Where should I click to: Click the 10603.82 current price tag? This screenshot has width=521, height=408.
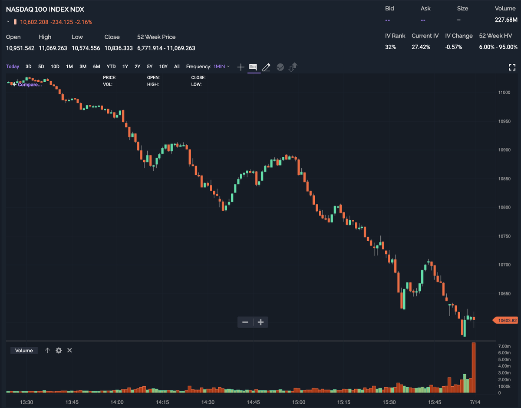point(505,321)
